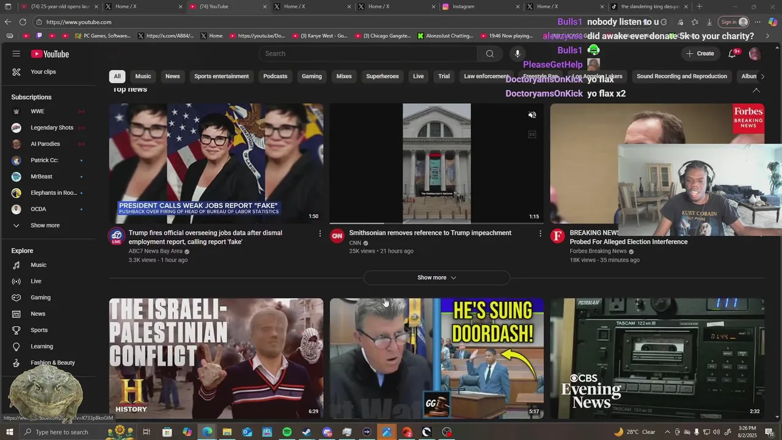The height and width of the screenshot is (440, 782).
Task: Open Sports under Explore
Action: click(x=39, y=330)
